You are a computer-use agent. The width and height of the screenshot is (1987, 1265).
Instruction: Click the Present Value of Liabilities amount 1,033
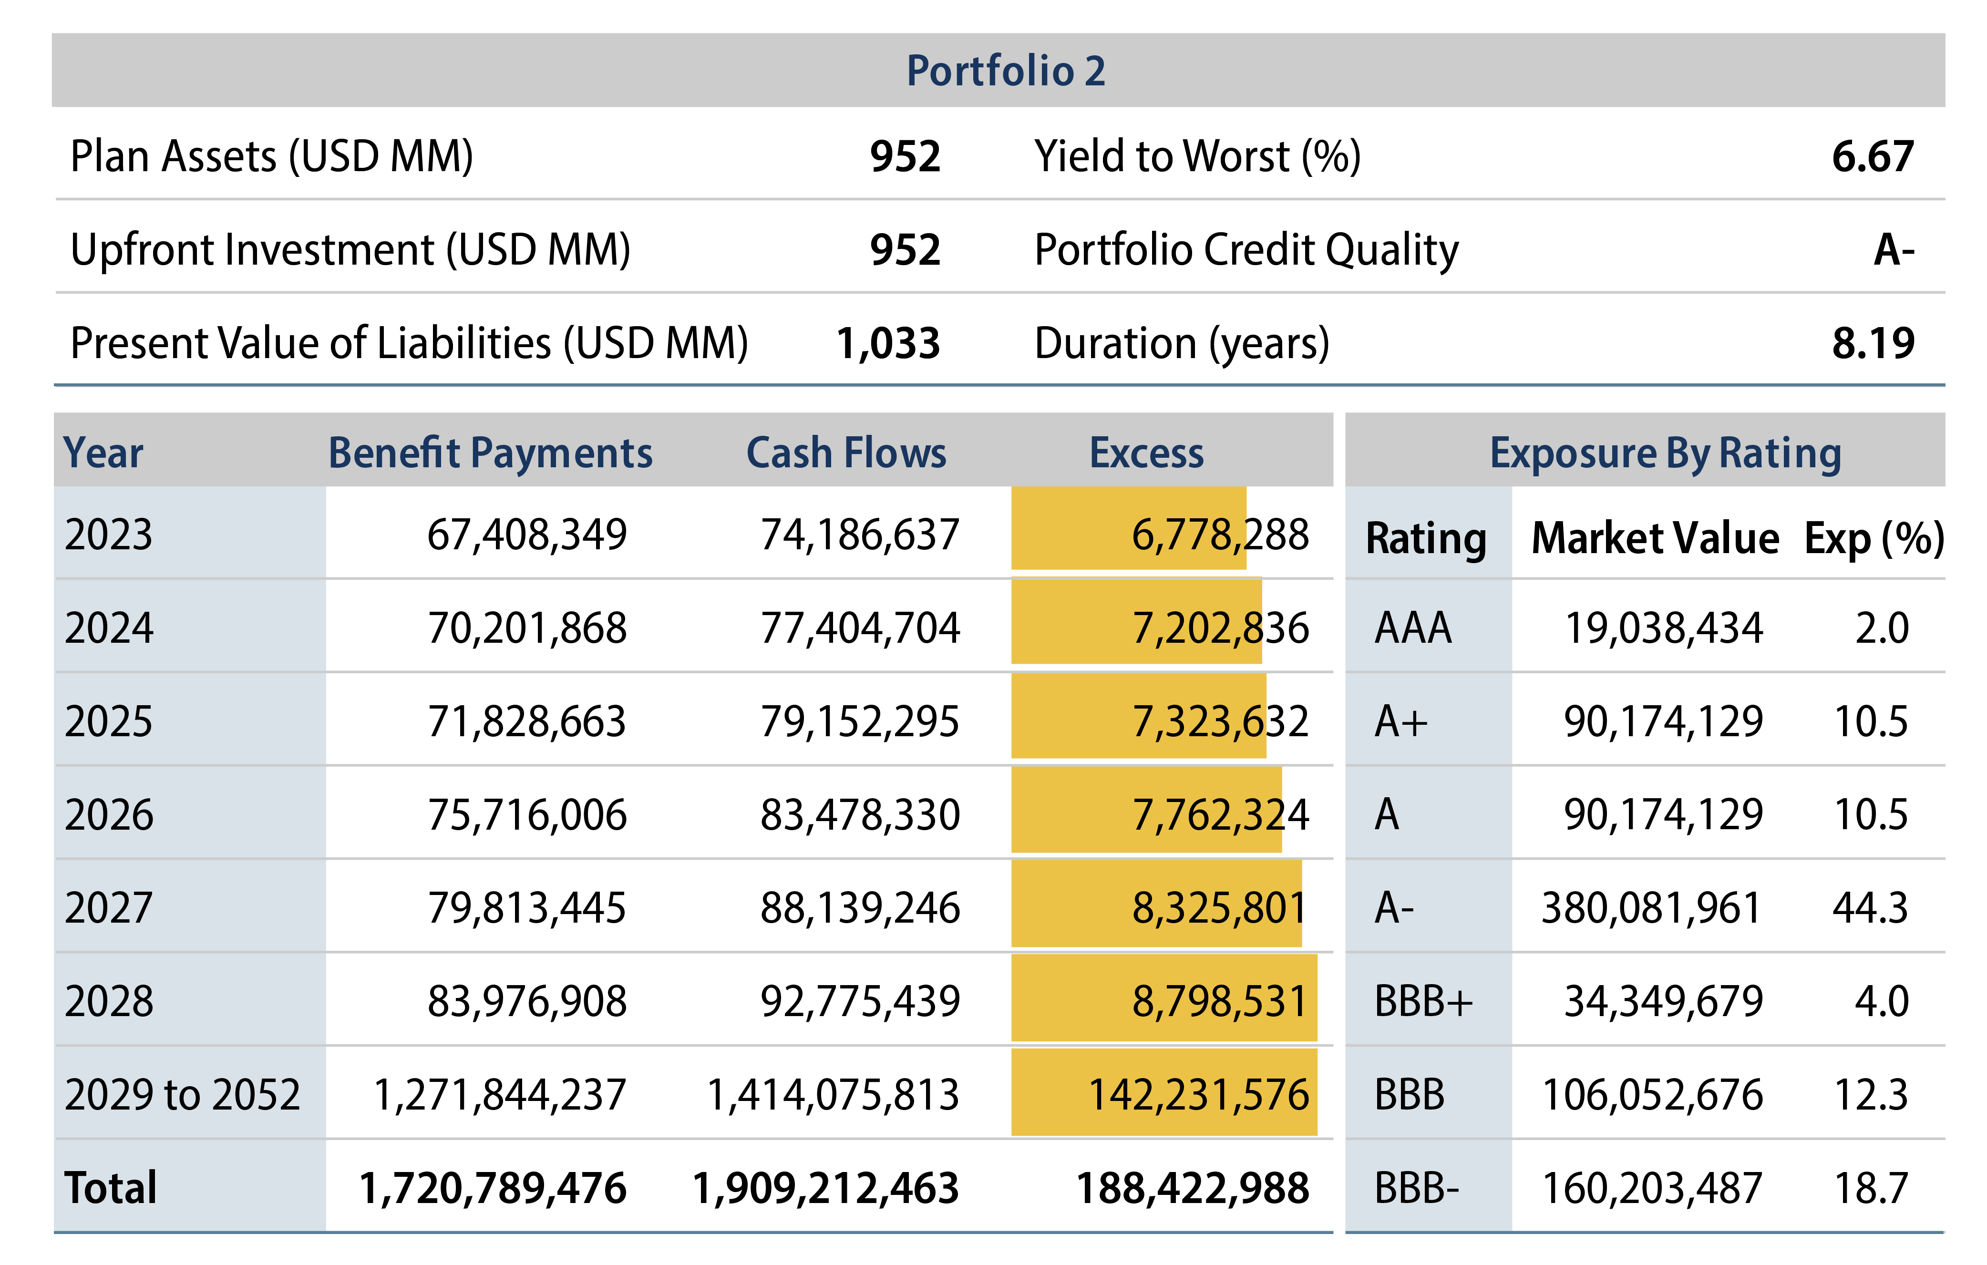tap(888, 343)
